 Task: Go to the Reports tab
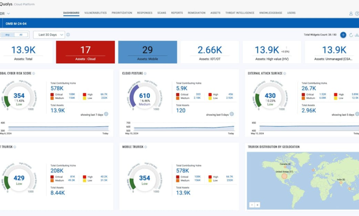(177, 13)
